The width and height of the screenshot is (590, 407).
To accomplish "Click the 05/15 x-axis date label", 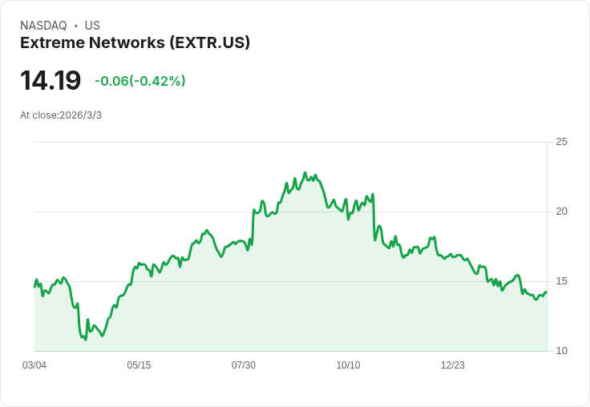I will click(139, 365).
